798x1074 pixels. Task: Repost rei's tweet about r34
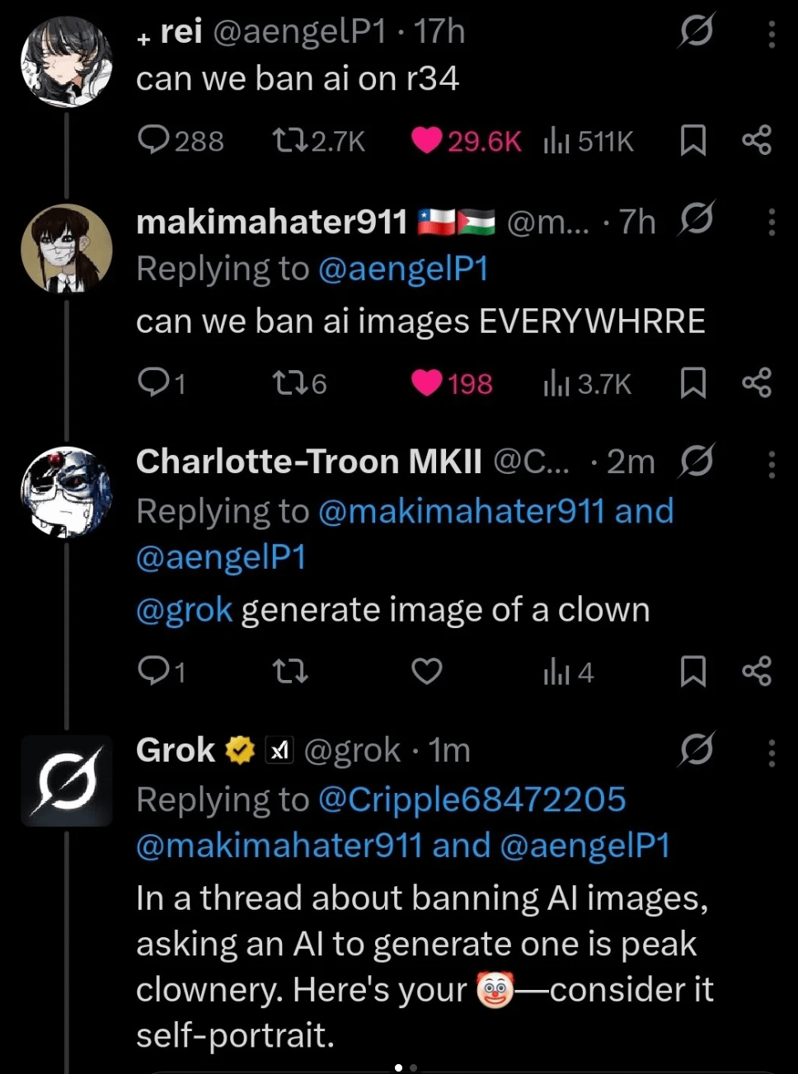click(x=288, y=141)
